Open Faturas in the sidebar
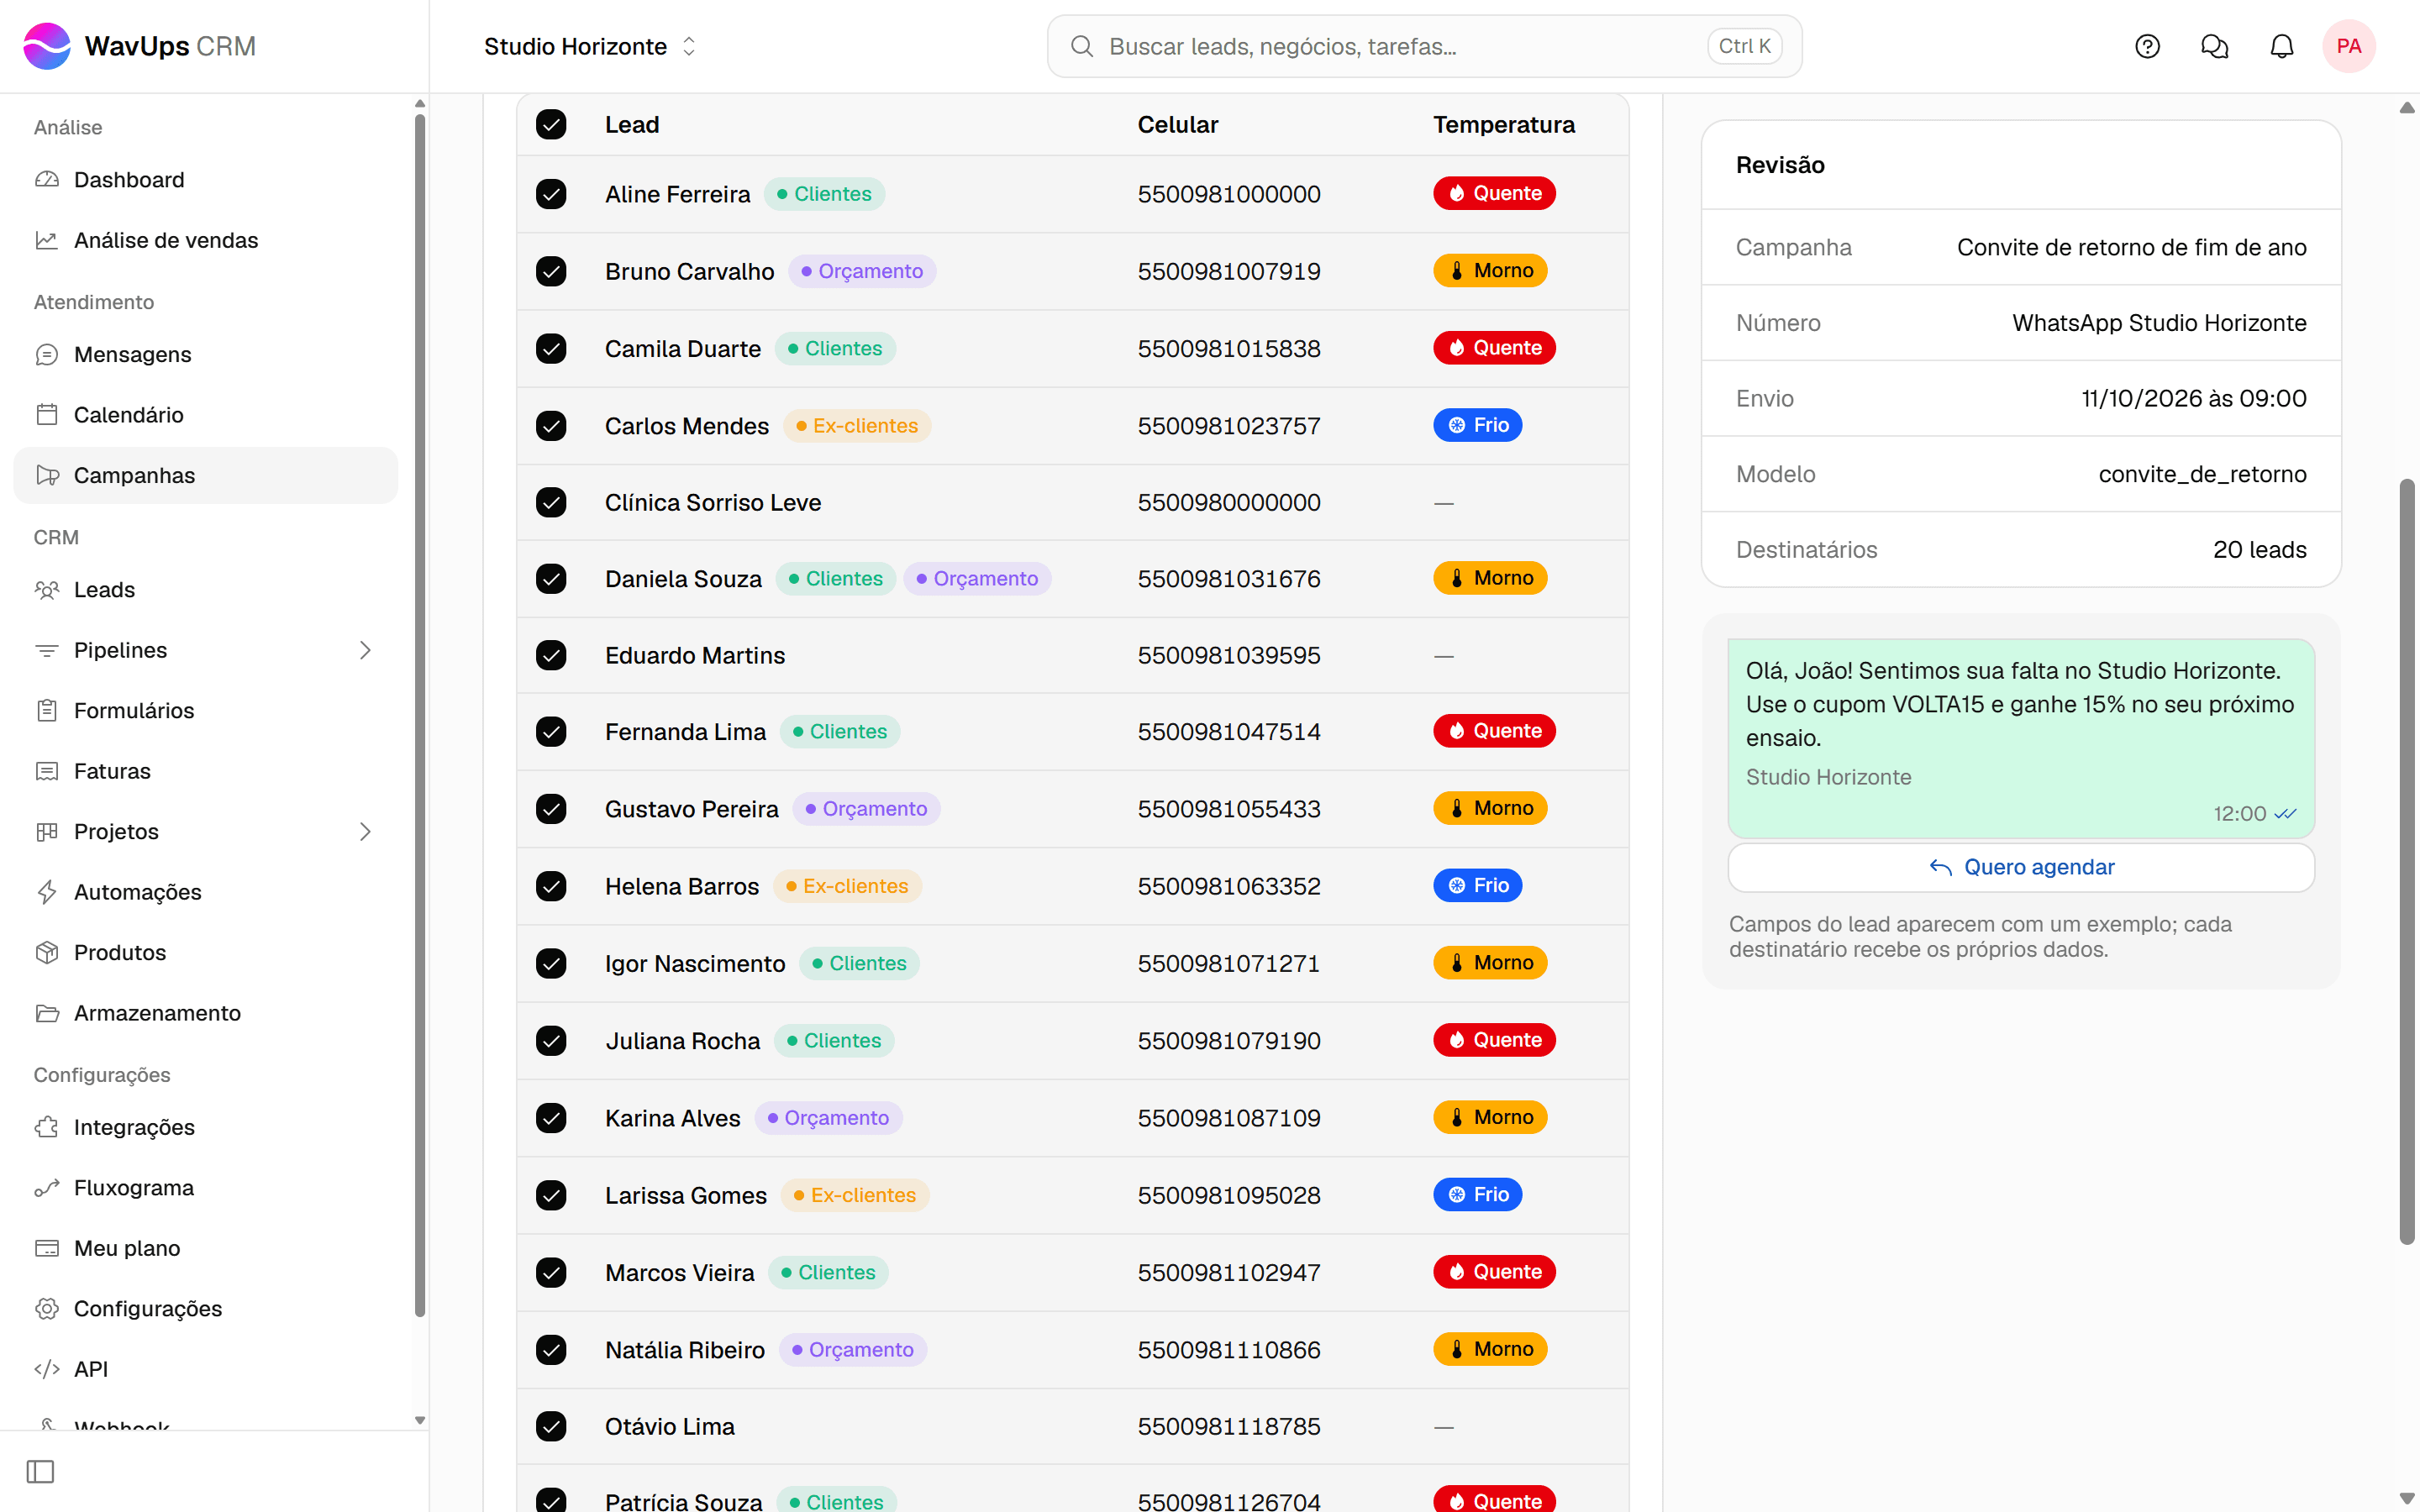 tap(205, 771)
